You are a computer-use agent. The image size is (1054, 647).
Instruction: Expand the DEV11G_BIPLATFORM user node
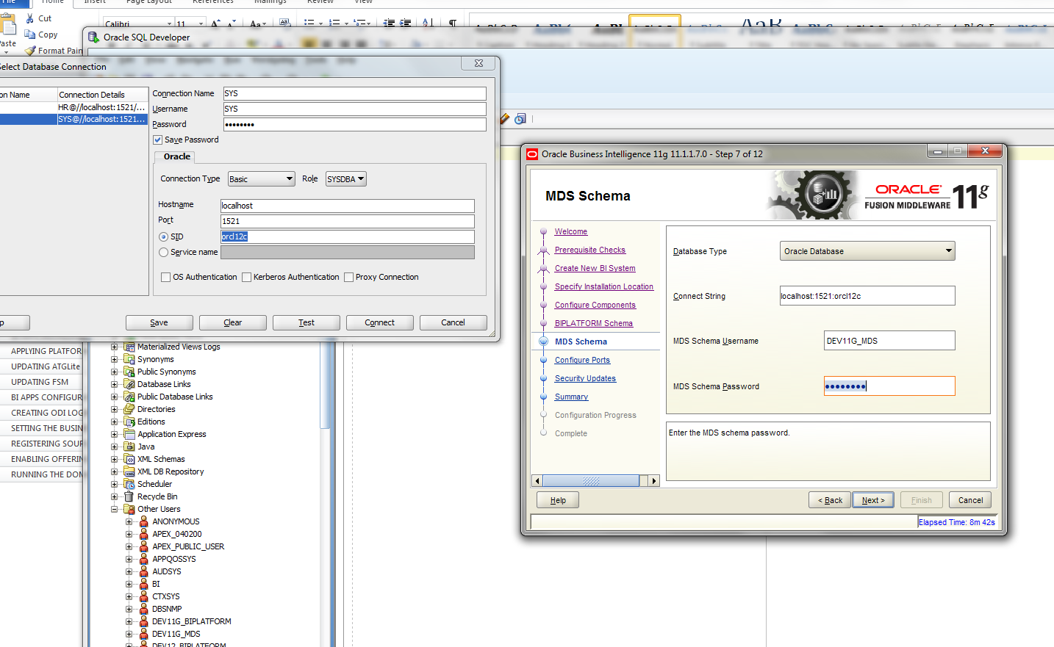pyautogui.click(x=129, y=621)
